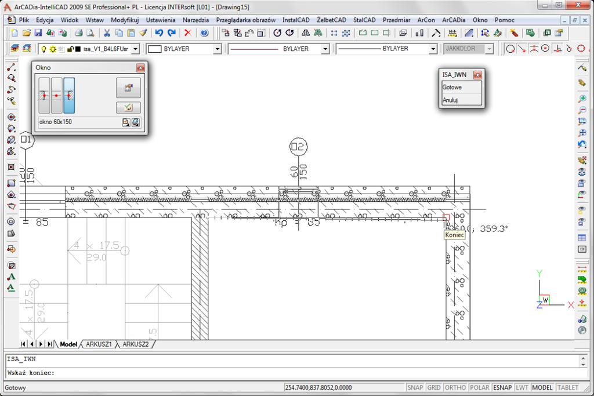
Task: Click the Zoom Out icon on the right toolbar
Action: 582,110
